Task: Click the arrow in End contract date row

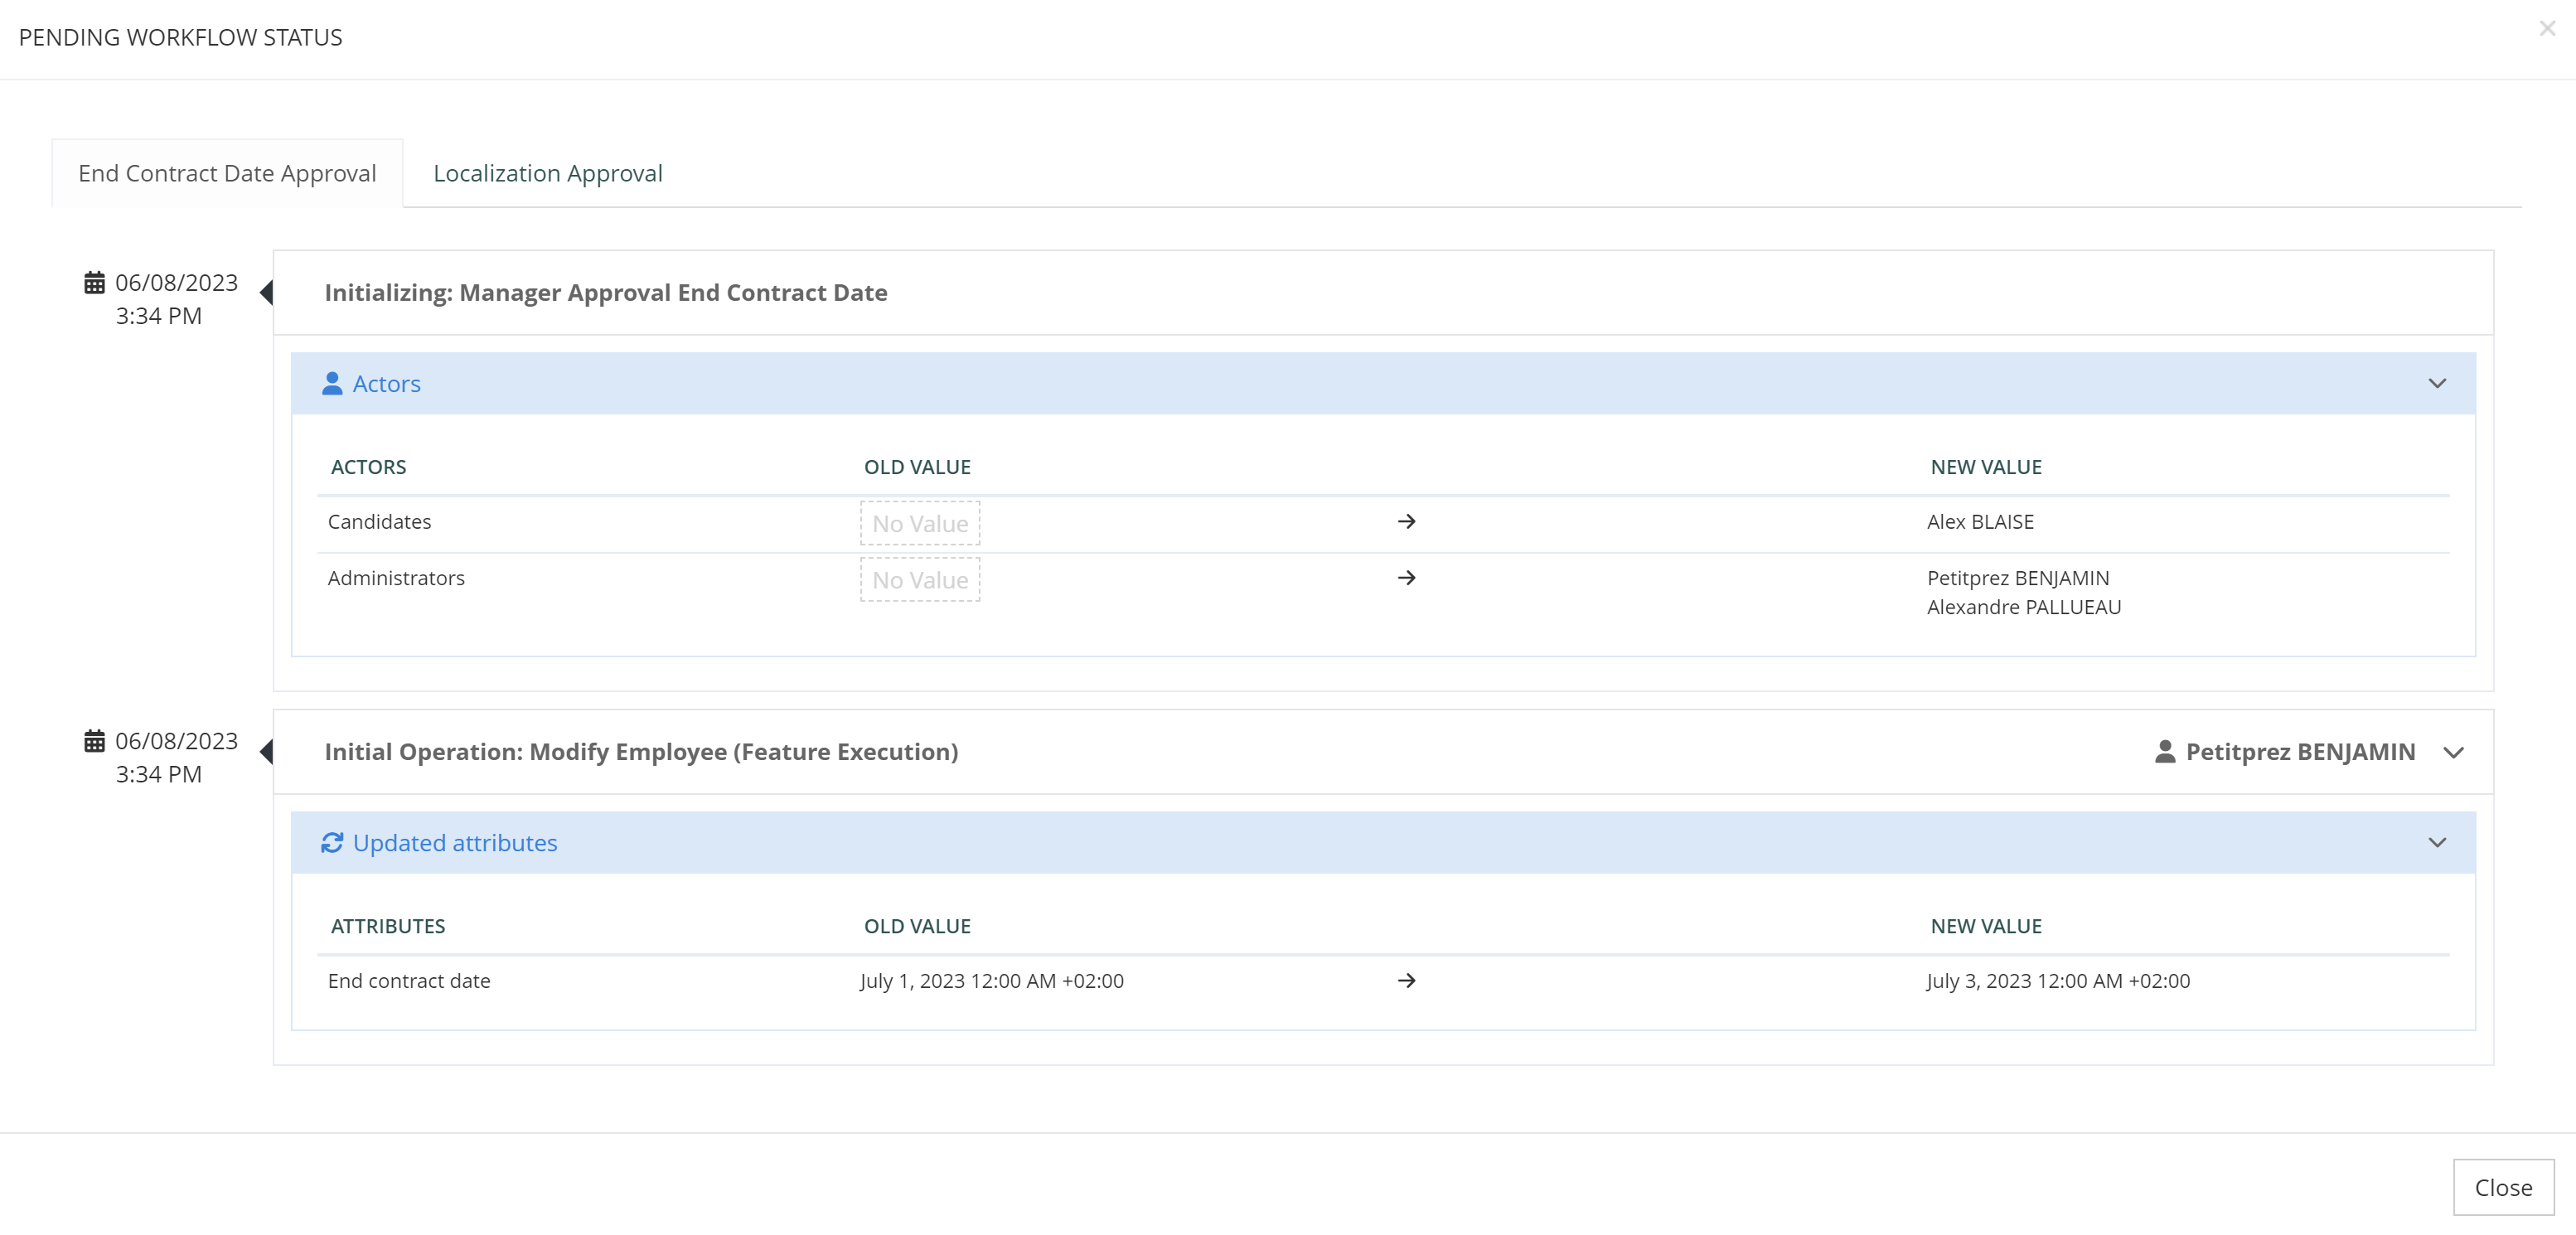Action: coord(1406,981)
